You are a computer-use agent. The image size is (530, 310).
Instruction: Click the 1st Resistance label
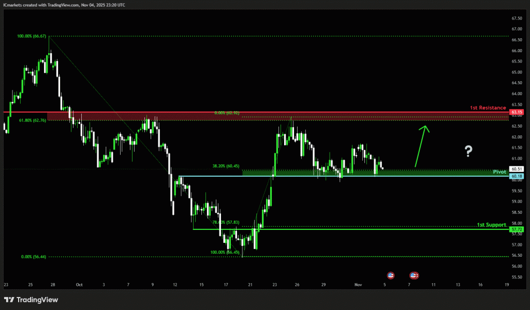point(488,107)
